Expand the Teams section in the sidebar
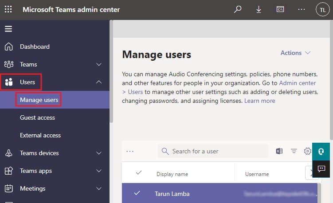 coord(99,64)
